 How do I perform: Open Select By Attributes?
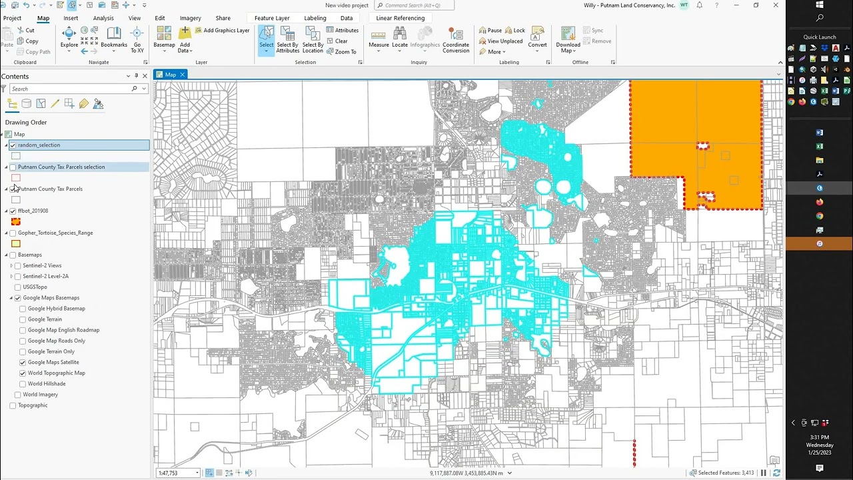point(288,40)
